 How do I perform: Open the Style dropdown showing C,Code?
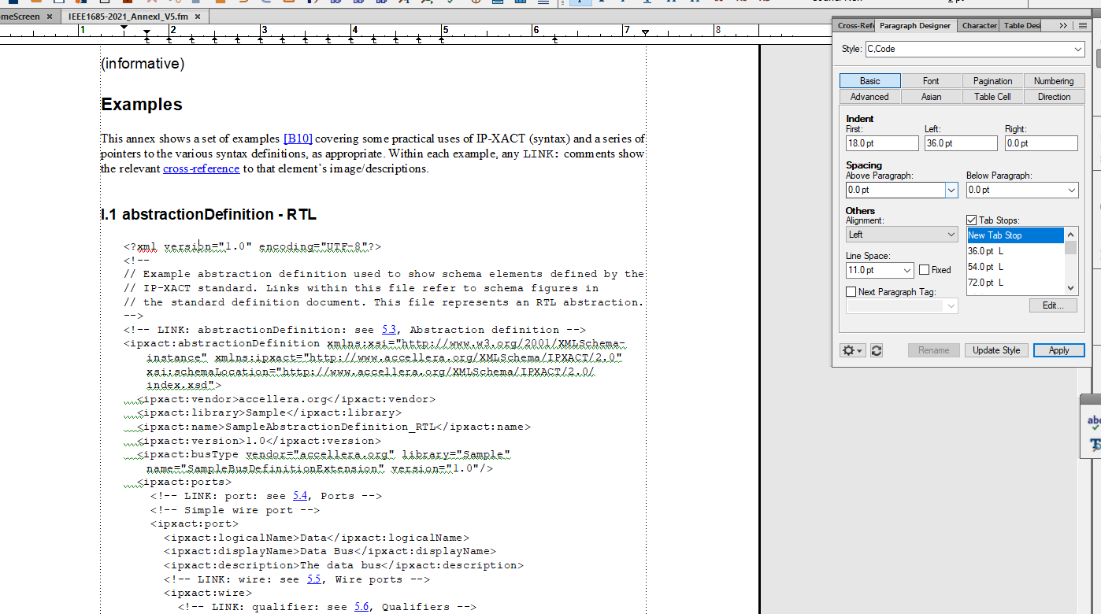coord(974,49)
